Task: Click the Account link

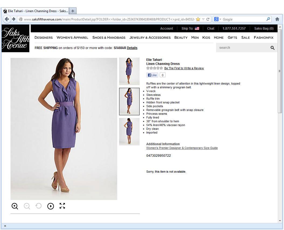Action: pyautogui.click(x=167, y=29)
